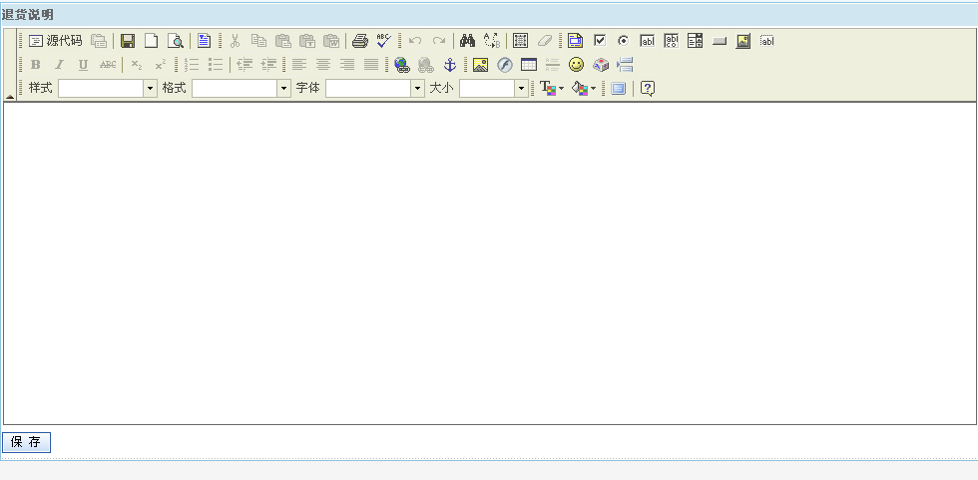Viewport: 978px width, 480px height.
Task: Click the Select All icon
Action: point(520,41)
